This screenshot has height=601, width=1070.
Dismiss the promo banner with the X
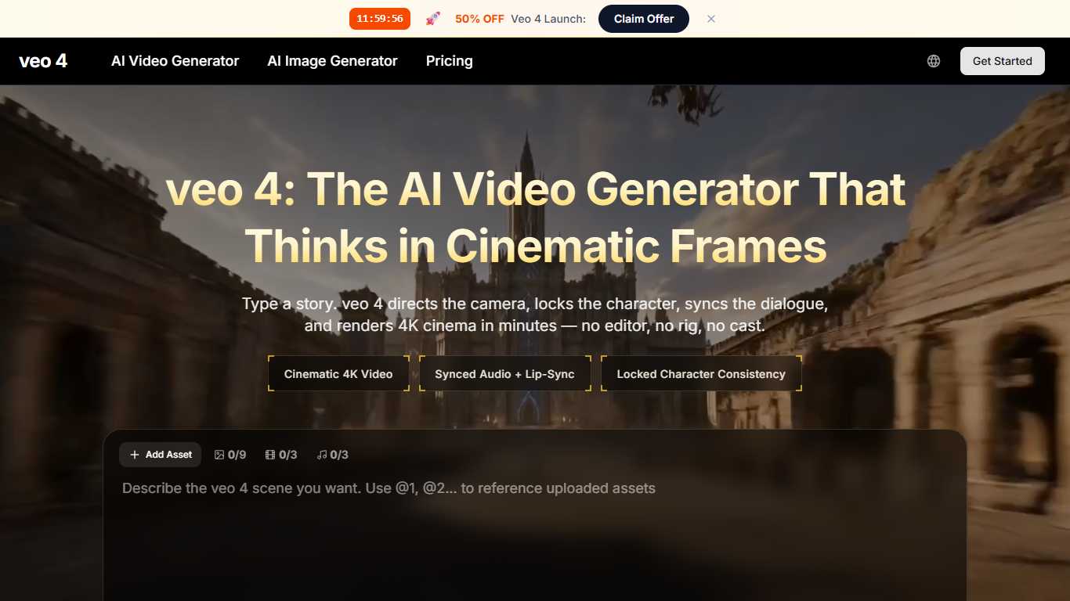(x=711, y=19)
